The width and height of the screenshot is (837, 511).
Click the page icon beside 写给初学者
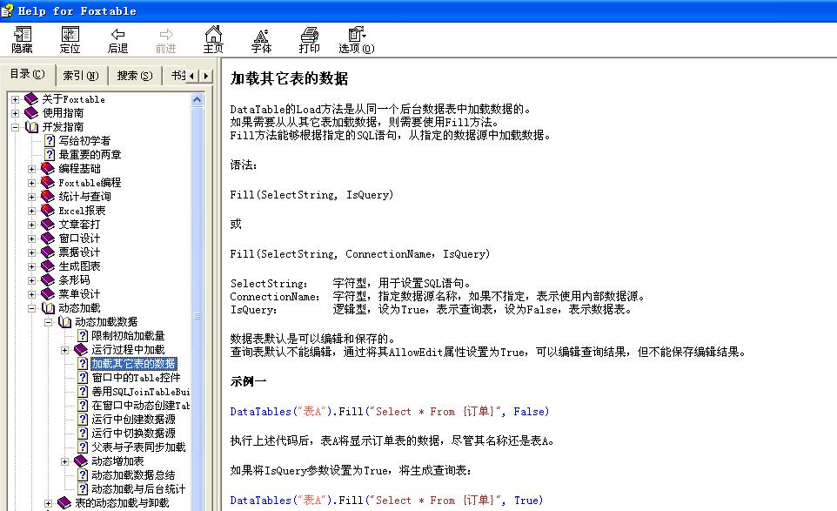coord(49,140)
